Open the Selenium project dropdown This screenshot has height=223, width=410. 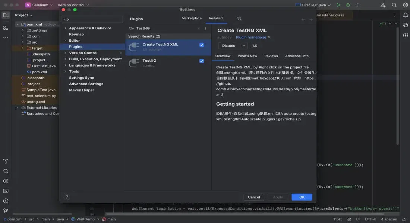39,5
